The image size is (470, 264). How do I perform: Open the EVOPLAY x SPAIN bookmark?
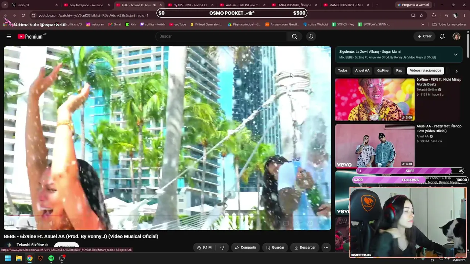374,25
